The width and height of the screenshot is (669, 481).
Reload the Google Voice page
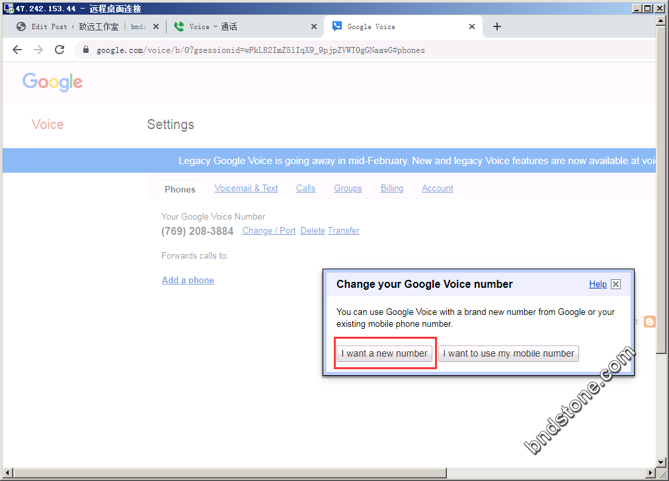pyautogui.click(x=59, y=50)
